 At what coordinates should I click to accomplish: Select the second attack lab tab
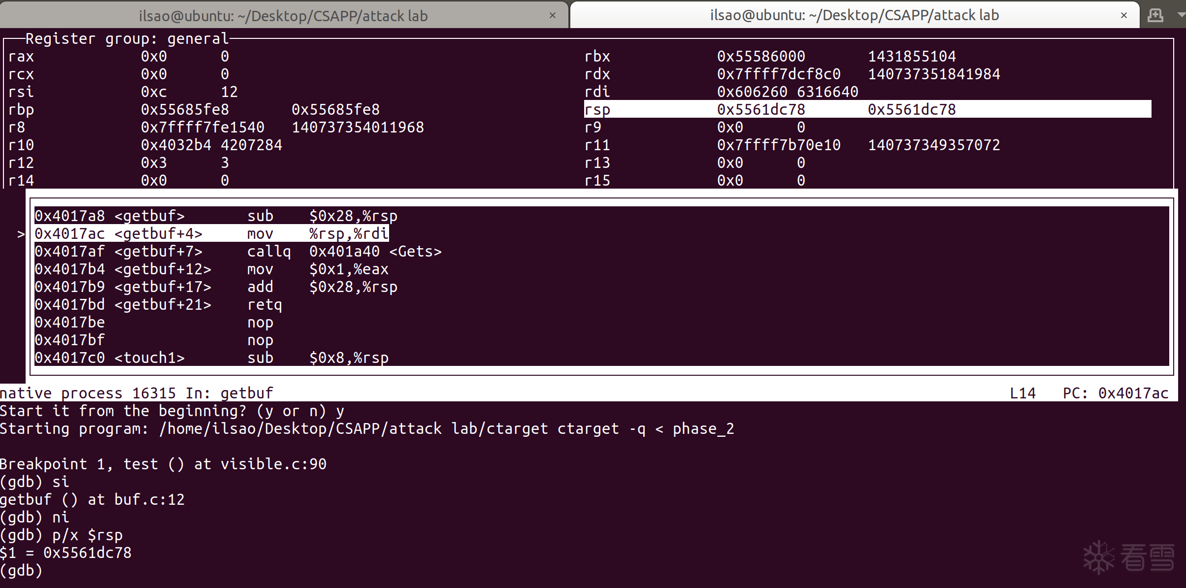point(854,15)
